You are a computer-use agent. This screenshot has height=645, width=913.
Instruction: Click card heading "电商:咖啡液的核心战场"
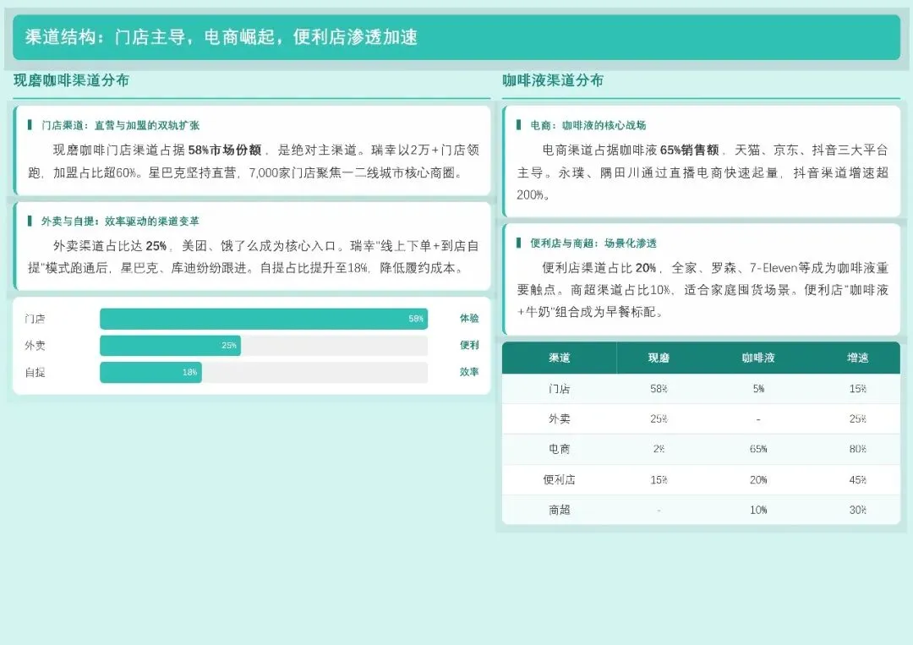(x=588, y=125)
